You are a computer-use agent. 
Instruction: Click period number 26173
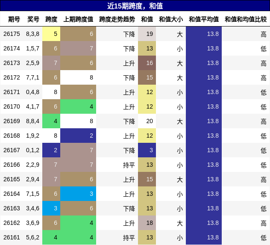(12, 63)
